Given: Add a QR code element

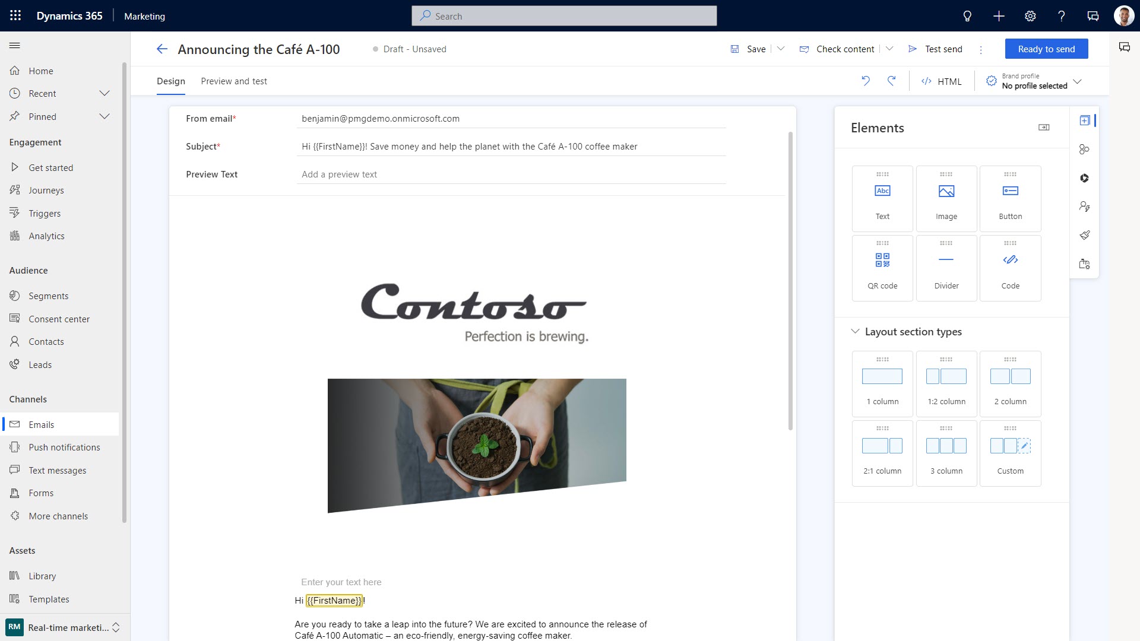Looking at the screenshot, I should pyautogui.click(x=882, y=268).
